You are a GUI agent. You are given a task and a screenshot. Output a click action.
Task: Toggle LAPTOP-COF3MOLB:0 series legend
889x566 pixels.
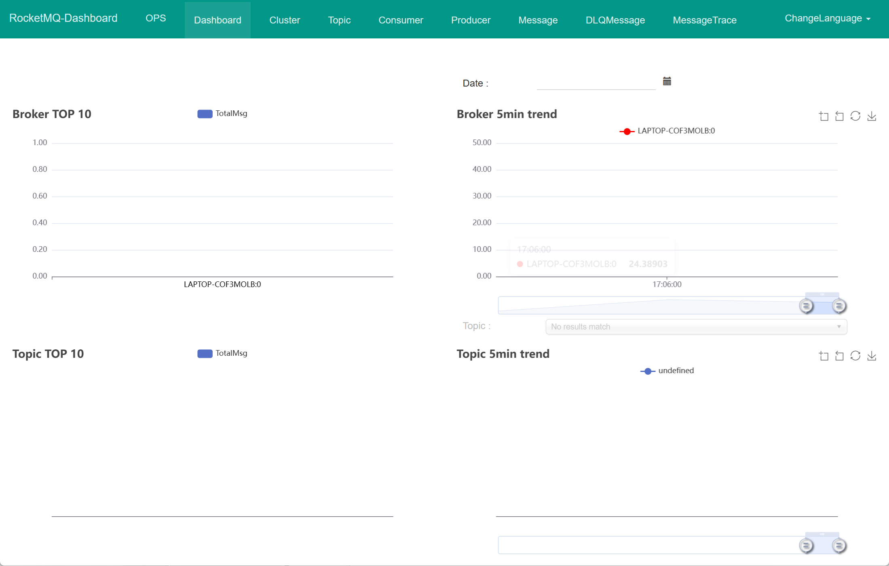(667, 131)
